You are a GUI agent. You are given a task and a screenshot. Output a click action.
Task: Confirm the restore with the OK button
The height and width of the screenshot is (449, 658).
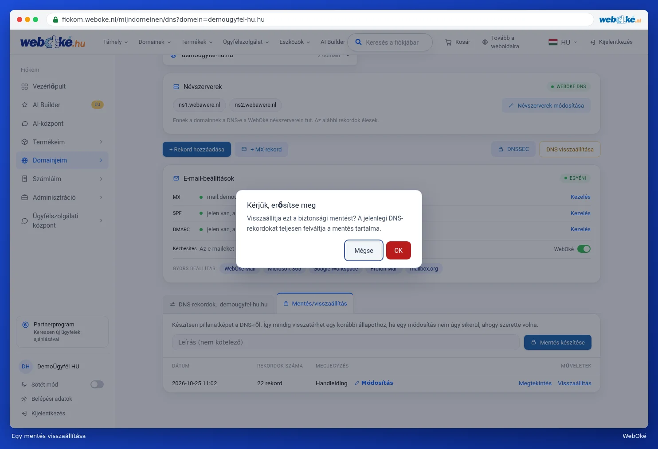tap(399, 251)
